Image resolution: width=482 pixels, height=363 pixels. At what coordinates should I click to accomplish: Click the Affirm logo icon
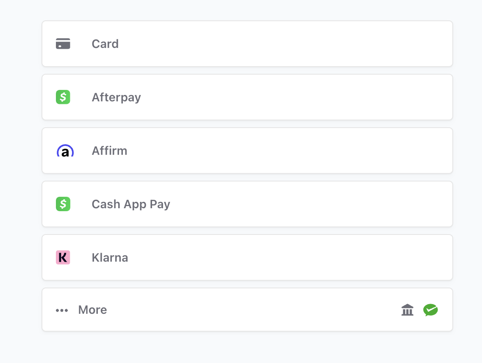point(65,151)
